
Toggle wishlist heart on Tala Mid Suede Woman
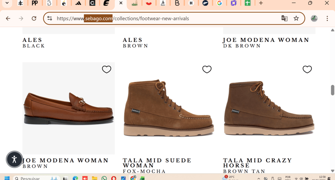(x=207, y=69)
